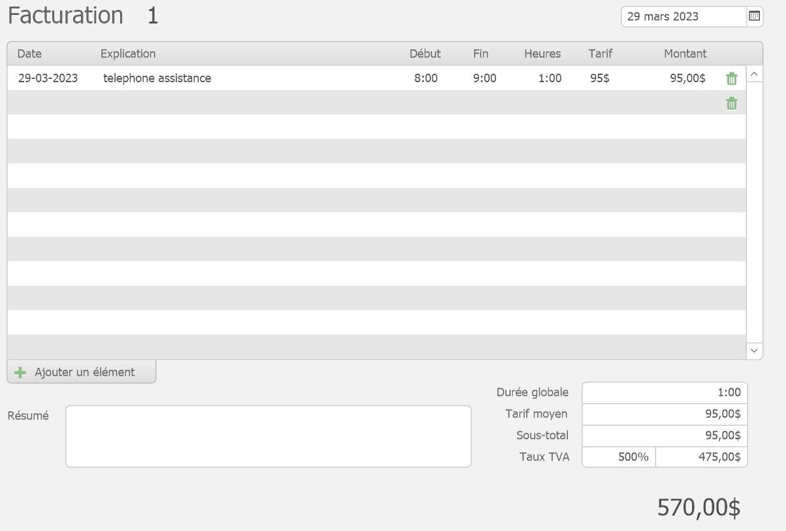This screenshot has width=786, height=531.
Task: Click the Durée globale value field
Action: (x=664, y=393)
